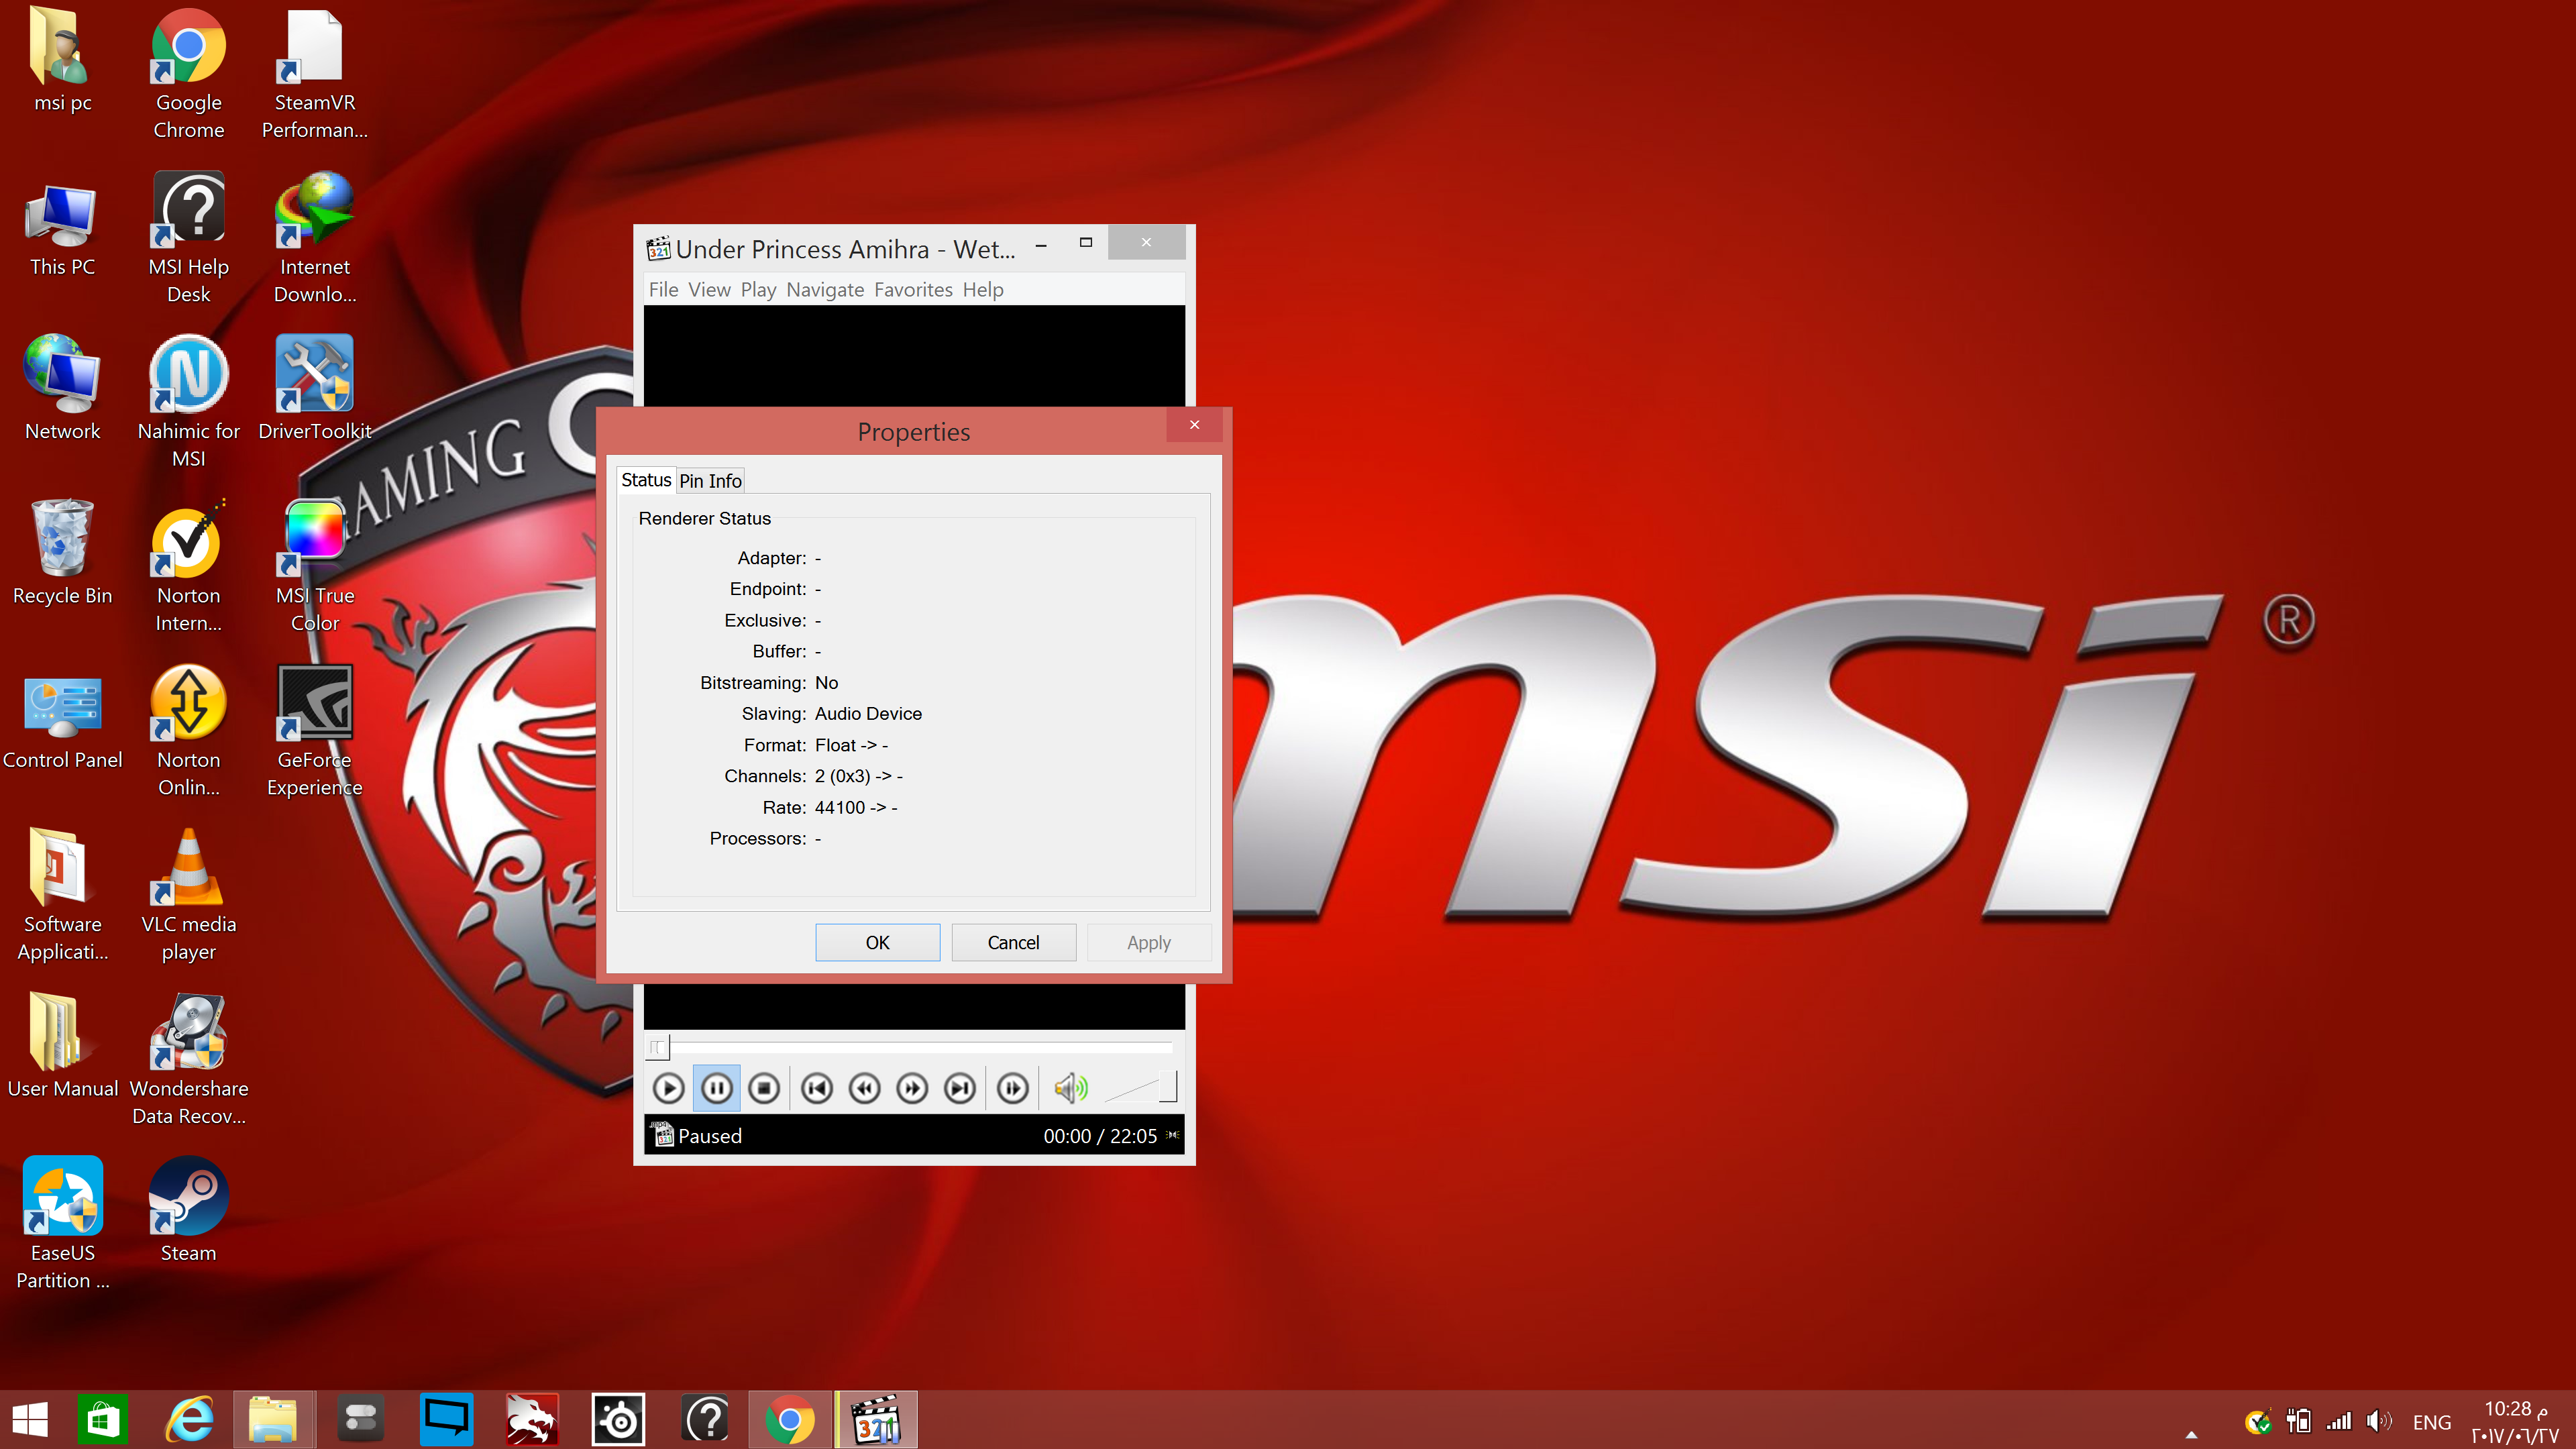Open Google Chrome desktop shortcut

tap(188, 75)
